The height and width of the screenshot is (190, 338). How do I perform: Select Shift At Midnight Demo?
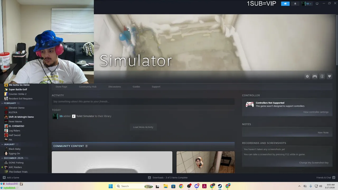(x=21, y=117)
